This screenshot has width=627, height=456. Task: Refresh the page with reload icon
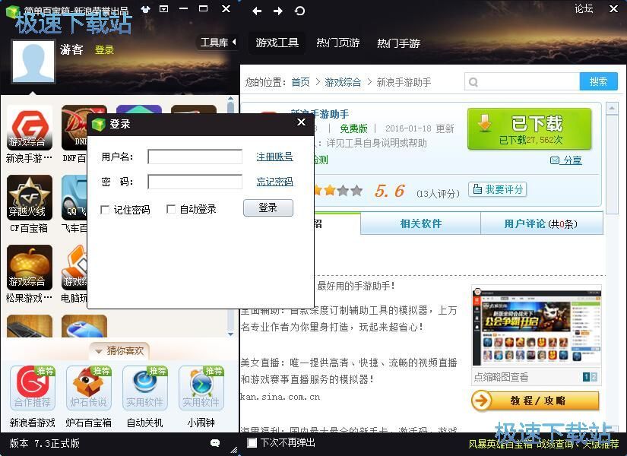(299, 11)
